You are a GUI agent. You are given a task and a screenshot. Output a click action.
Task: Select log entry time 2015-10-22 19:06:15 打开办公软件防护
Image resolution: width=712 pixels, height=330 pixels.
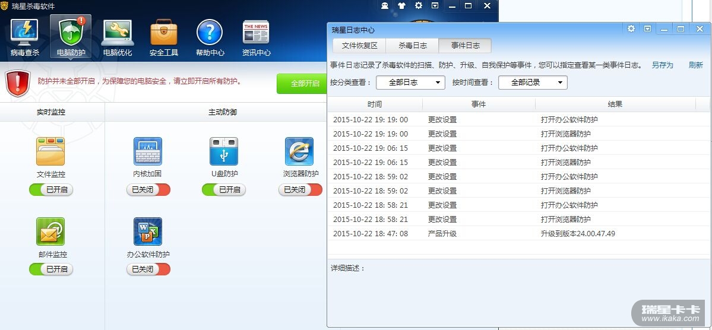(x=518, y=148)
